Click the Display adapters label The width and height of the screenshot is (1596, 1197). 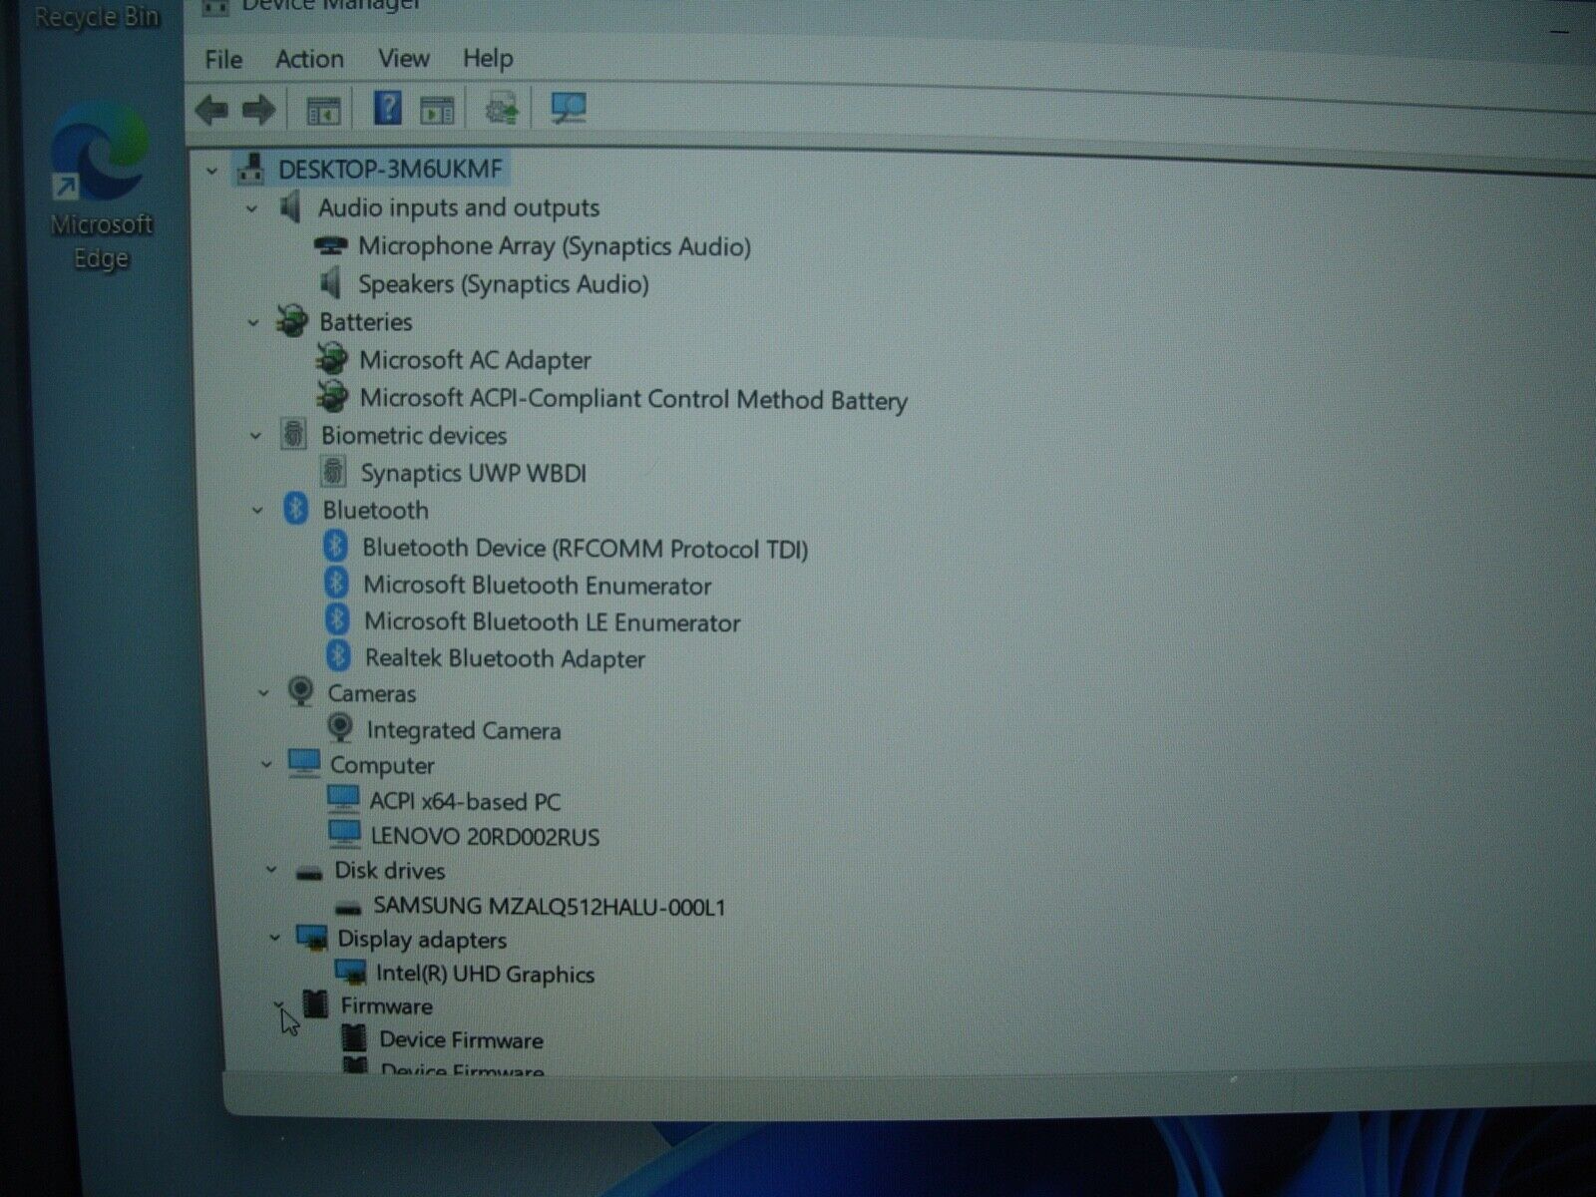coord(422,940)
